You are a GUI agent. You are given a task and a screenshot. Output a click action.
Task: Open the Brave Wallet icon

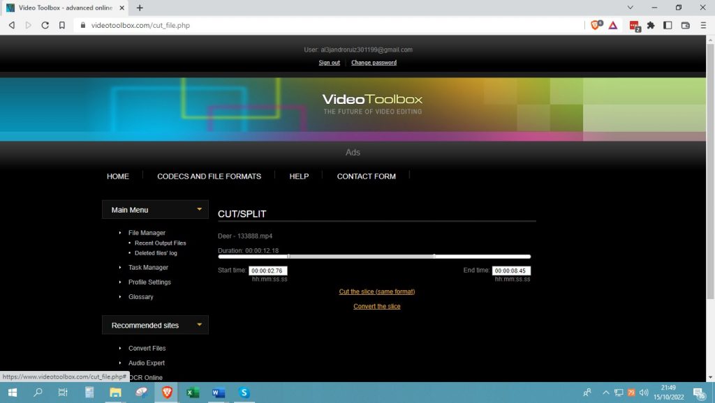coord(685,25)
